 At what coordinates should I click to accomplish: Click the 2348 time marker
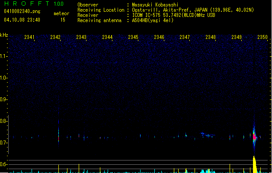211,37
